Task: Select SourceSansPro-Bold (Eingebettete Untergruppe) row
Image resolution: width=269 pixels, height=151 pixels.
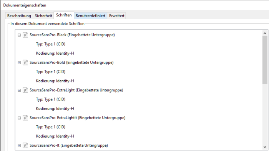Action: point(71,63)
